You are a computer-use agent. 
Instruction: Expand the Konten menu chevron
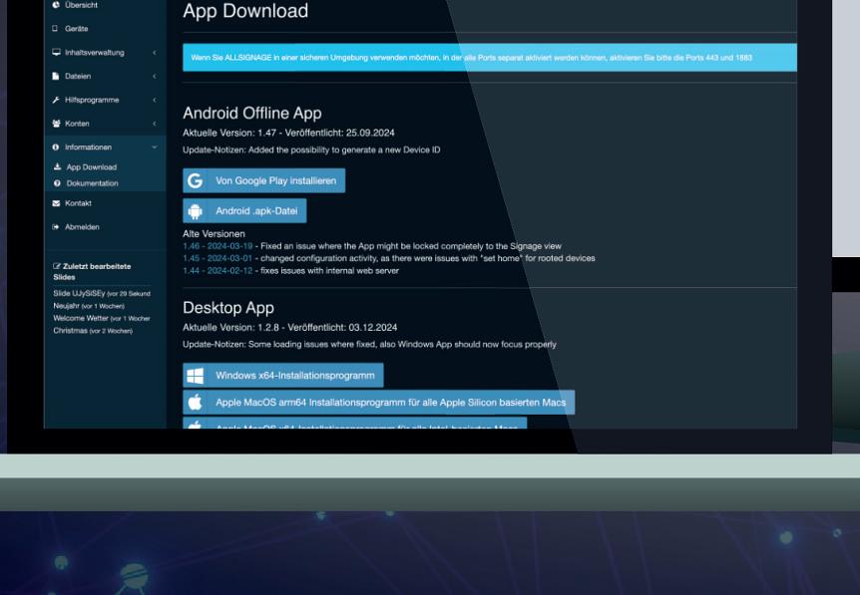154,124
